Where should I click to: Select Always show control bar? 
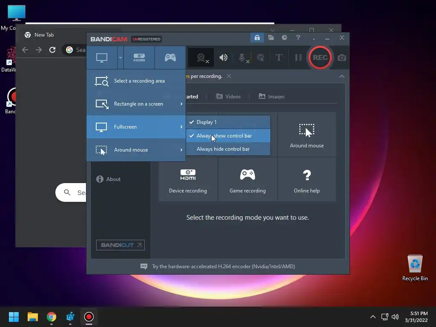coord(228,136)
